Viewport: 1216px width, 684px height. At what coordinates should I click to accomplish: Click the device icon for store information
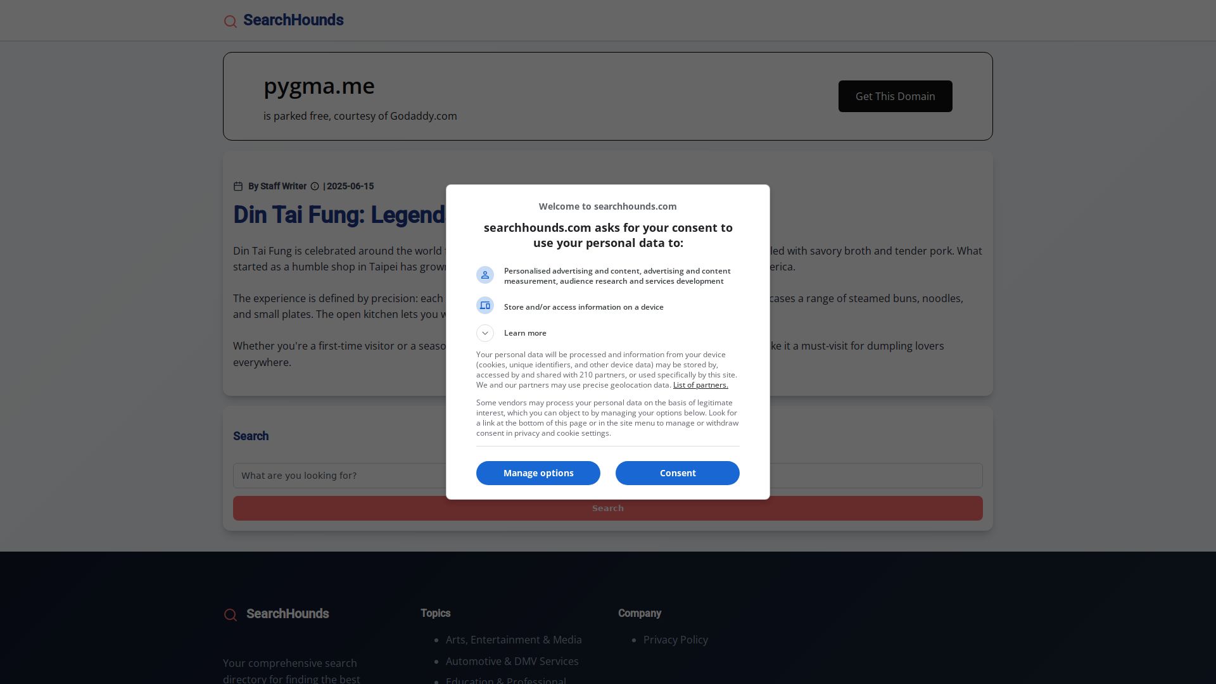[485, 305]
